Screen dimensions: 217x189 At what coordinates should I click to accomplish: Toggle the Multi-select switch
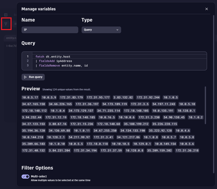point(25,176)
